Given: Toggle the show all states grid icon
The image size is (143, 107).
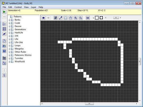Looking at the screenshot, I should (88, 18).
